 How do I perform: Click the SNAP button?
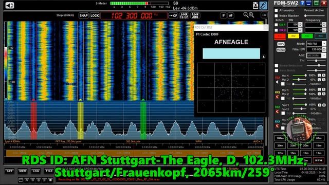pos(83,16)
